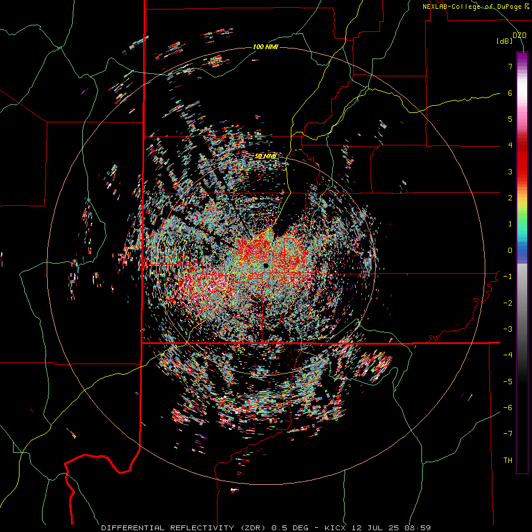The width and height of the screenshot is (532, 532).
Task: Click the 100 NMI range ring label
Action: tap(265, 47)
